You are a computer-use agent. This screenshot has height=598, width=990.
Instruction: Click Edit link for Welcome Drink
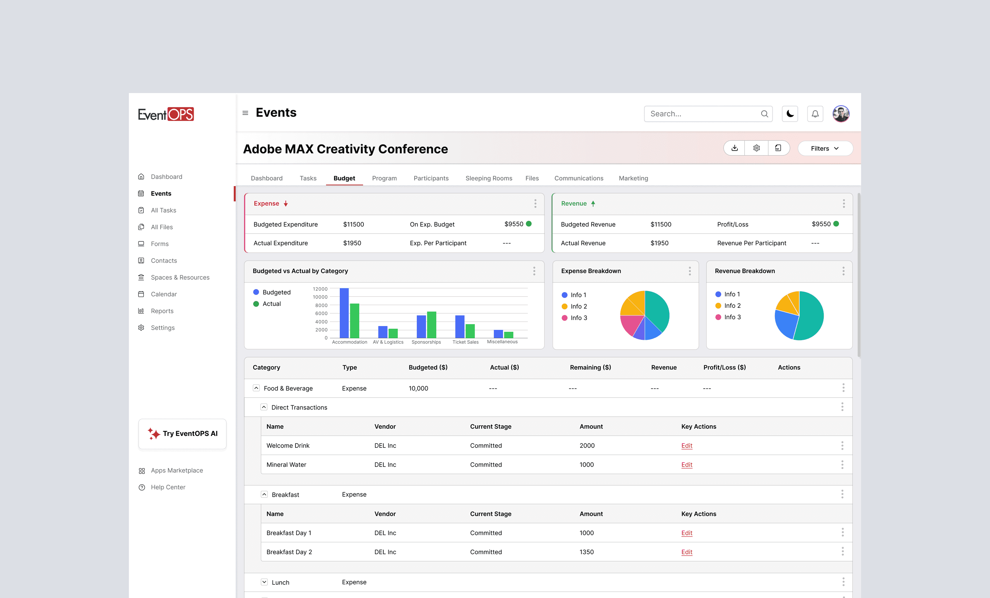[x=687, y=445]
